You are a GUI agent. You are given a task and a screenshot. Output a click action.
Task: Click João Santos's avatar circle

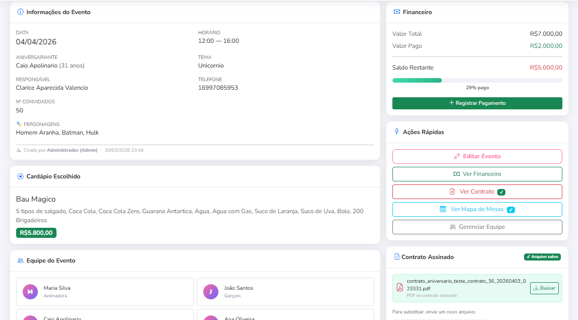point(211,292)
